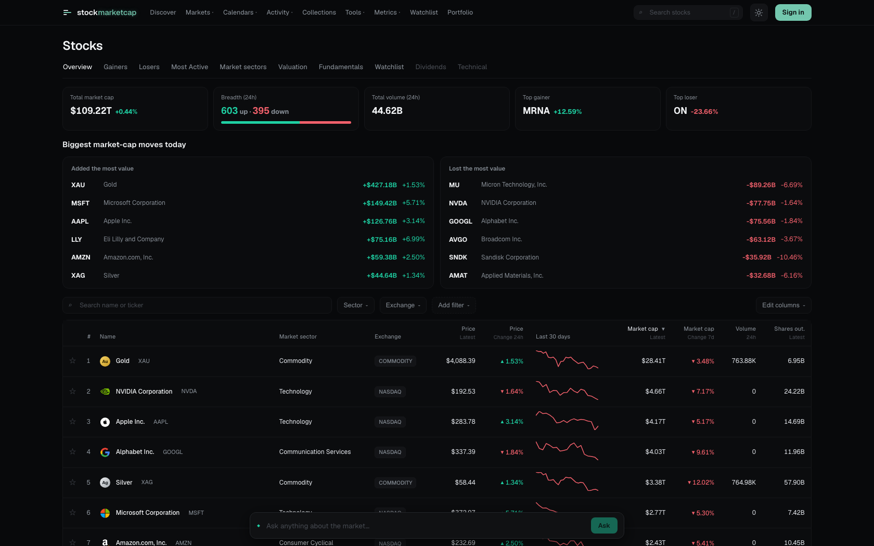
Task: Click the Amazon logo icon
Action: (105, 542)
